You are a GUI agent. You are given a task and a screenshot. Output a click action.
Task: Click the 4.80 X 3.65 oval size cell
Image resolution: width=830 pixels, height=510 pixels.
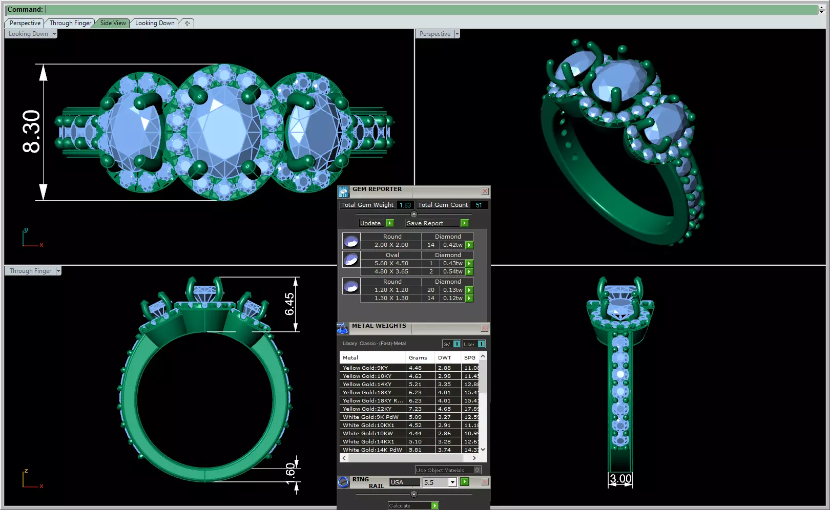(391, 272)
